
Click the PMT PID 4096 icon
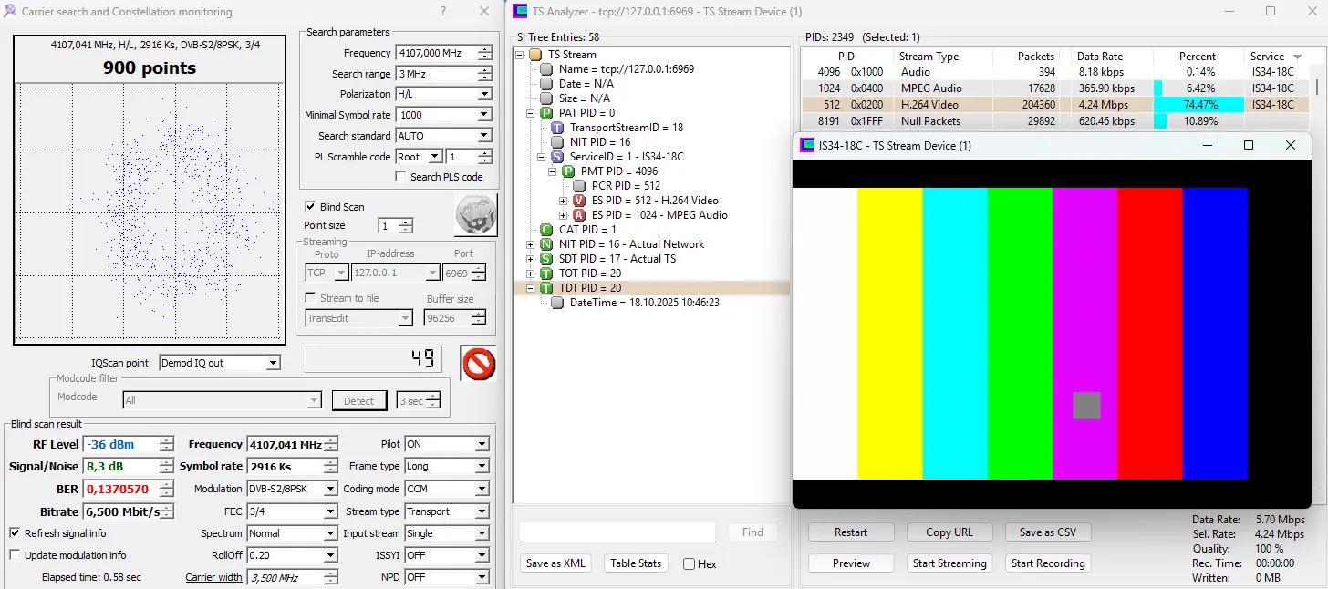click(567, 171)
